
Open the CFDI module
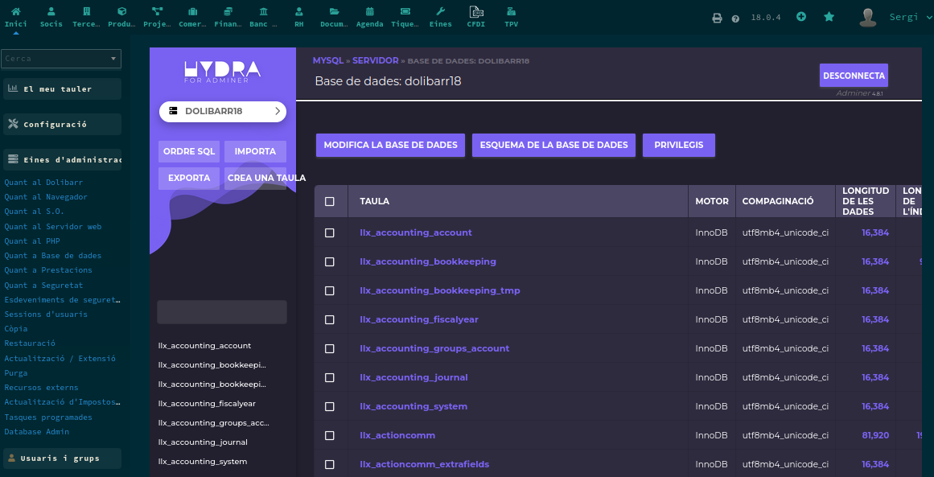click(x=476, y=17)
